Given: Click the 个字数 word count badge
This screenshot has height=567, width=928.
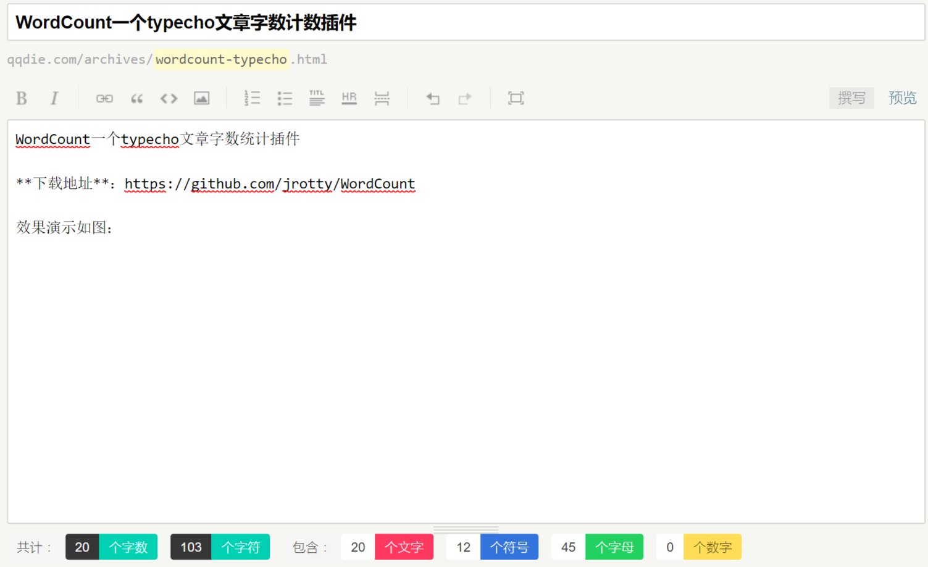Looking at the screenshot, I should point(128,547).
